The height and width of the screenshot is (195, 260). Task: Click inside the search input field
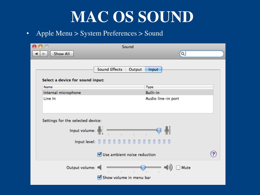tap(202, 54)
